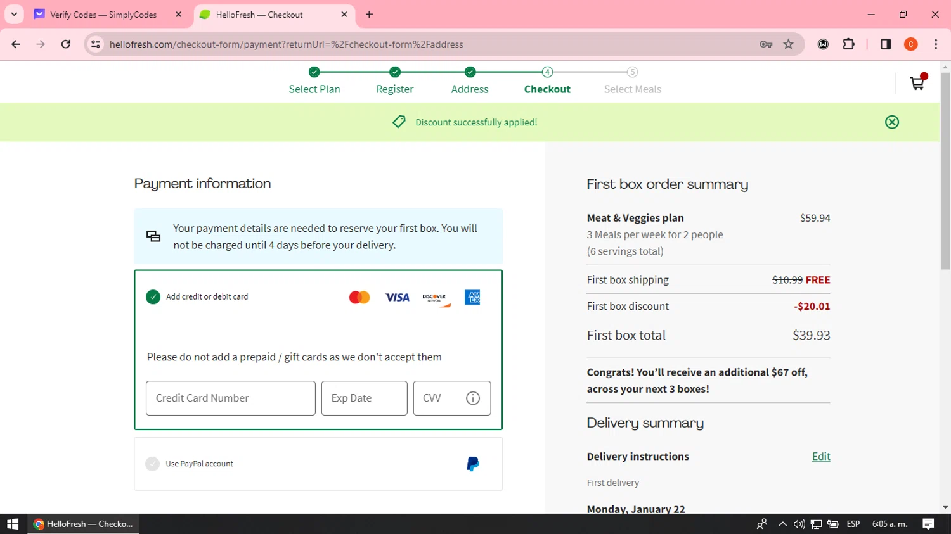
Task: Click the taskbar battery icon
Action: (x=833, y=524)
